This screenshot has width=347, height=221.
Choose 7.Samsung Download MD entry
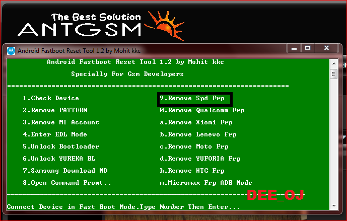pos(64,171)
